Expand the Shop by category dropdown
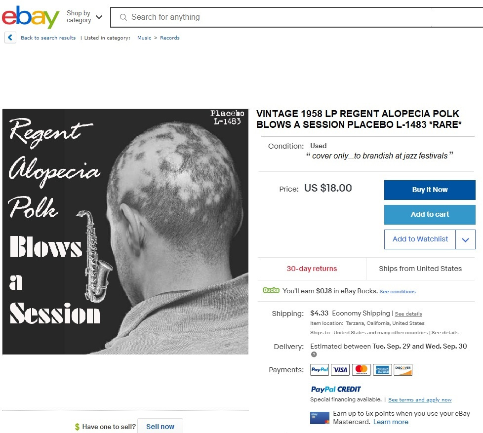 click(84, 17)
